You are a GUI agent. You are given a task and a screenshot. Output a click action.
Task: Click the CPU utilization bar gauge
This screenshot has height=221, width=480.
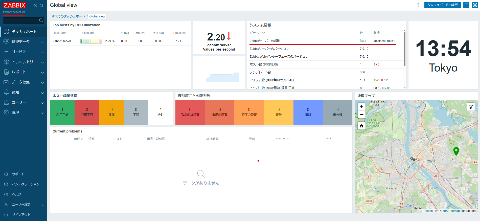tap(91, 41)
